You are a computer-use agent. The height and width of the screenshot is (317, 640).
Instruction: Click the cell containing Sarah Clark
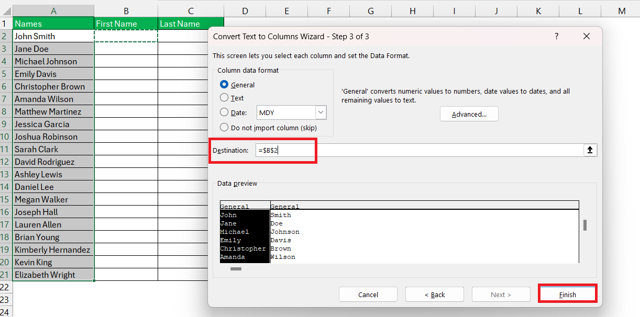point(53,149)
